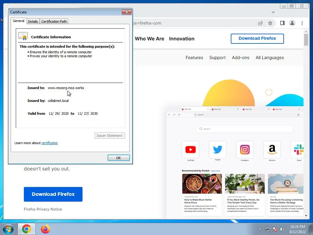Open the Certification Path tab
313x235 pixels.
click(x=54, y=21)
